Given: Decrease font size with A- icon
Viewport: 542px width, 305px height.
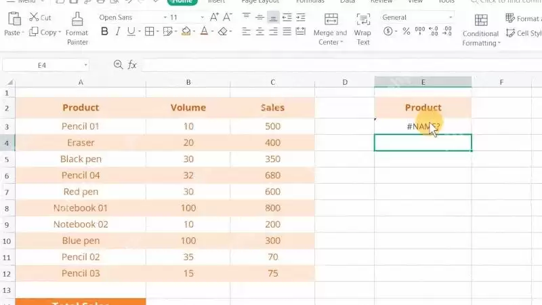Looking at the screenshot, I should click(x=228, y=17).
